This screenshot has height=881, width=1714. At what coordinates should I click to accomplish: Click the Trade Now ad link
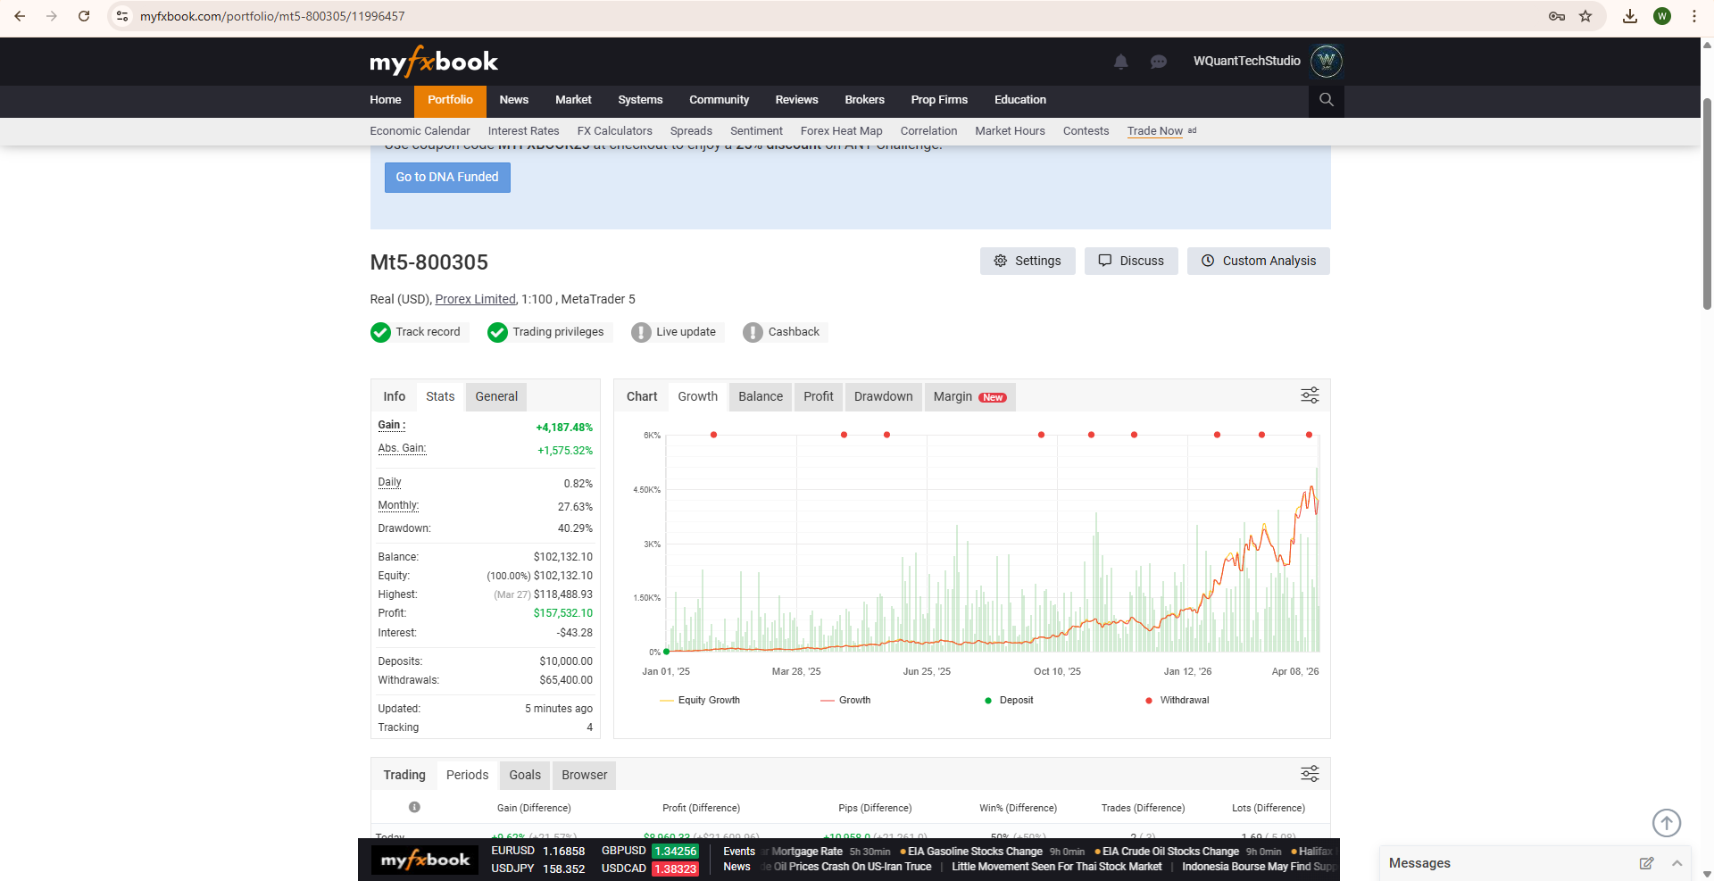(1155, 131)
